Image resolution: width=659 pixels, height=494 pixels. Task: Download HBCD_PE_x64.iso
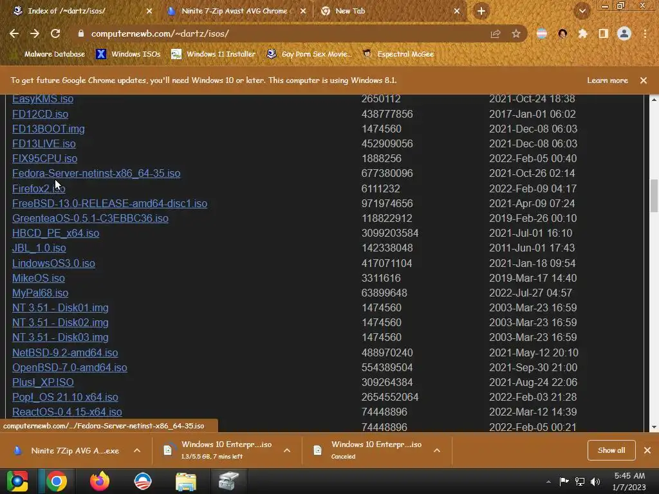[56, 233]
